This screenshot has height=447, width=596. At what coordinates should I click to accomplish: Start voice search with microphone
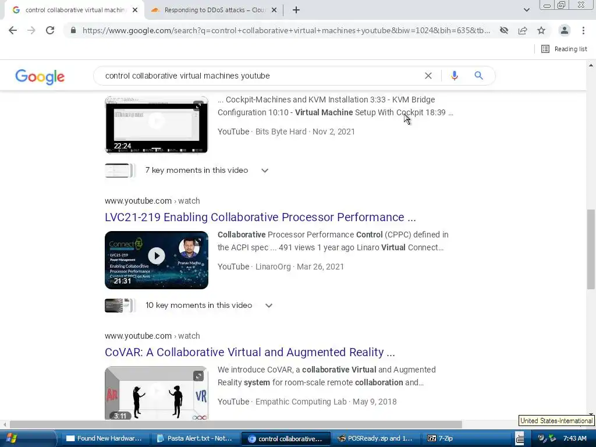454,76
